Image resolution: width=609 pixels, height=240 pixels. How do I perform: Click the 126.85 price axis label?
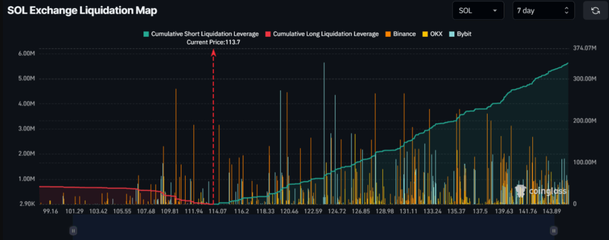[361, 211]
